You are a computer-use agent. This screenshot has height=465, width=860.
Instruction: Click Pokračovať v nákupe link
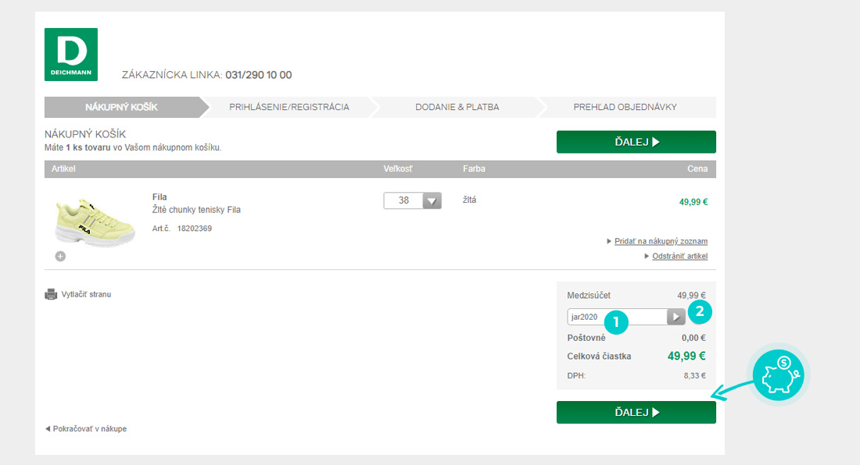pyautogui.click(x=89, y=429)
